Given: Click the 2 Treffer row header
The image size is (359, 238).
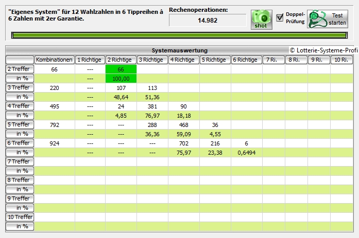Looking at the screenshot, I should coord(20,69).
